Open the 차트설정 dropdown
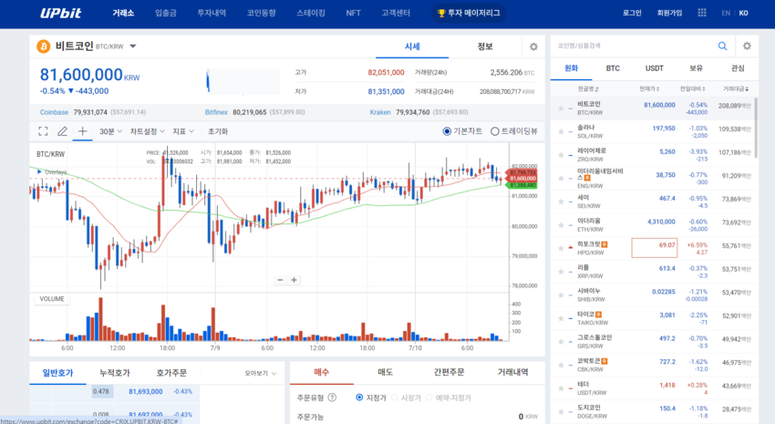 coord(148,131)
